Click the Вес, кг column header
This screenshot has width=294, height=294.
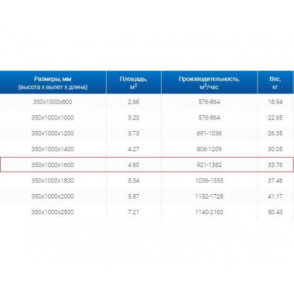click(x=275, y=82)
